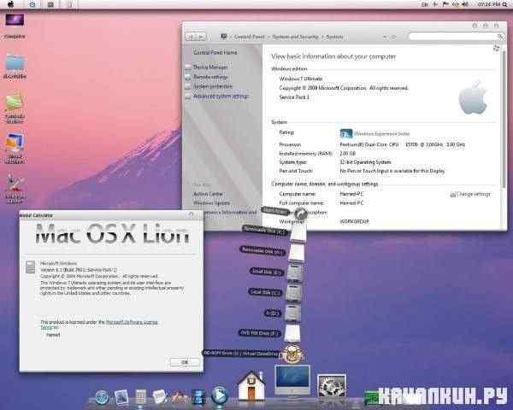
Task: Open Windows Update link in sidebar
Action: coord(211,203)
